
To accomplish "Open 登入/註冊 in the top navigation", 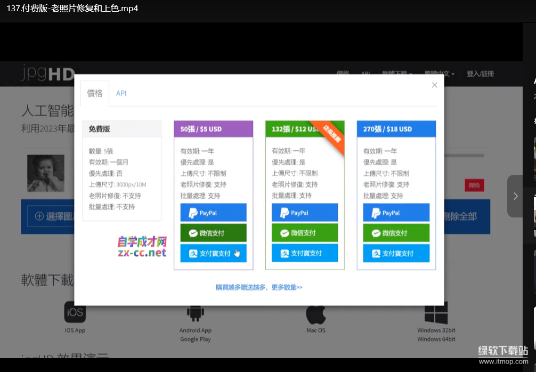I will pos(480,74).
